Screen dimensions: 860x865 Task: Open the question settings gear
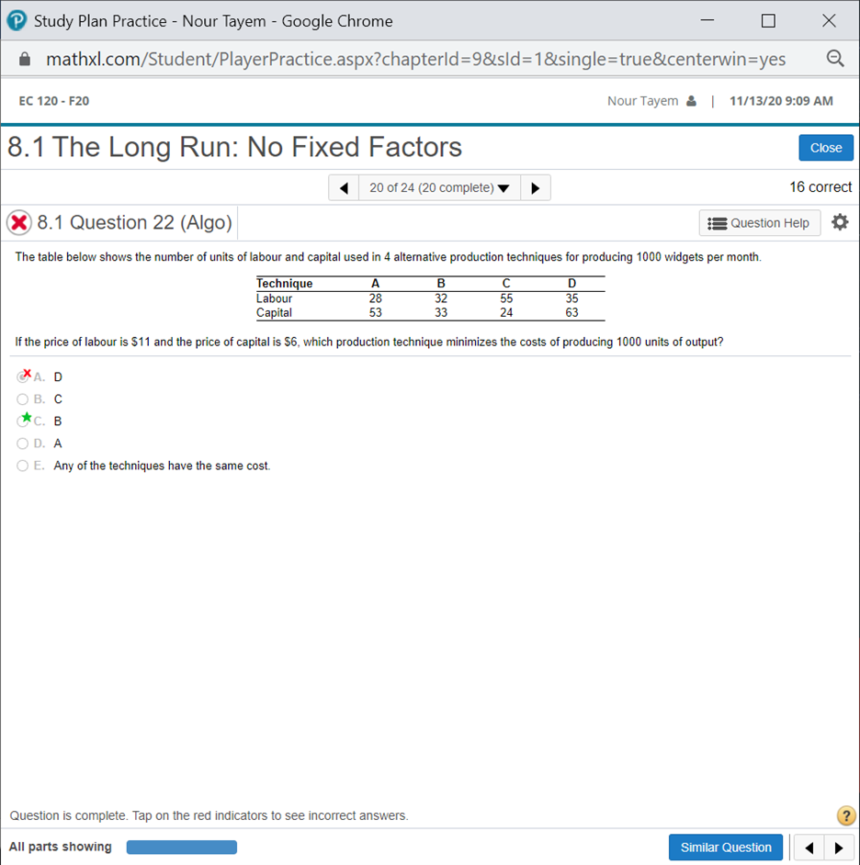click(840, 222)
